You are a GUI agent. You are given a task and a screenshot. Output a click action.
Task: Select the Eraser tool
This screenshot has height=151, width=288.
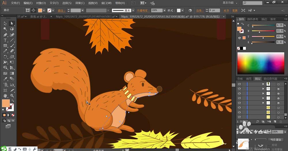12,51
